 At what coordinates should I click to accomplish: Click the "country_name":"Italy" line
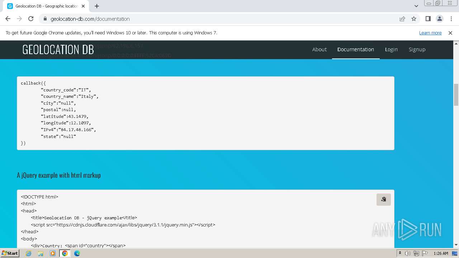(70, 96)
